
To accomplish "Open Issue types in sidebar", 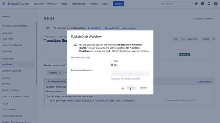I will [x=8, y=39].
